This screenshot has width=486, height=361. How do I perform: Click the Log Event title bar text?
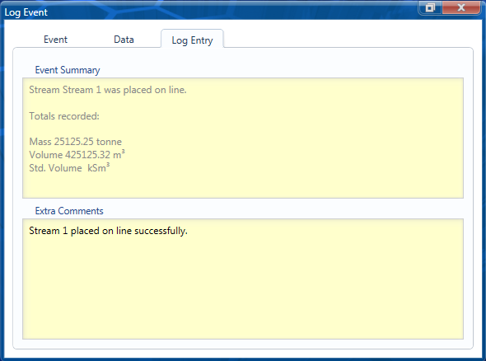click(x=26, y=12)
